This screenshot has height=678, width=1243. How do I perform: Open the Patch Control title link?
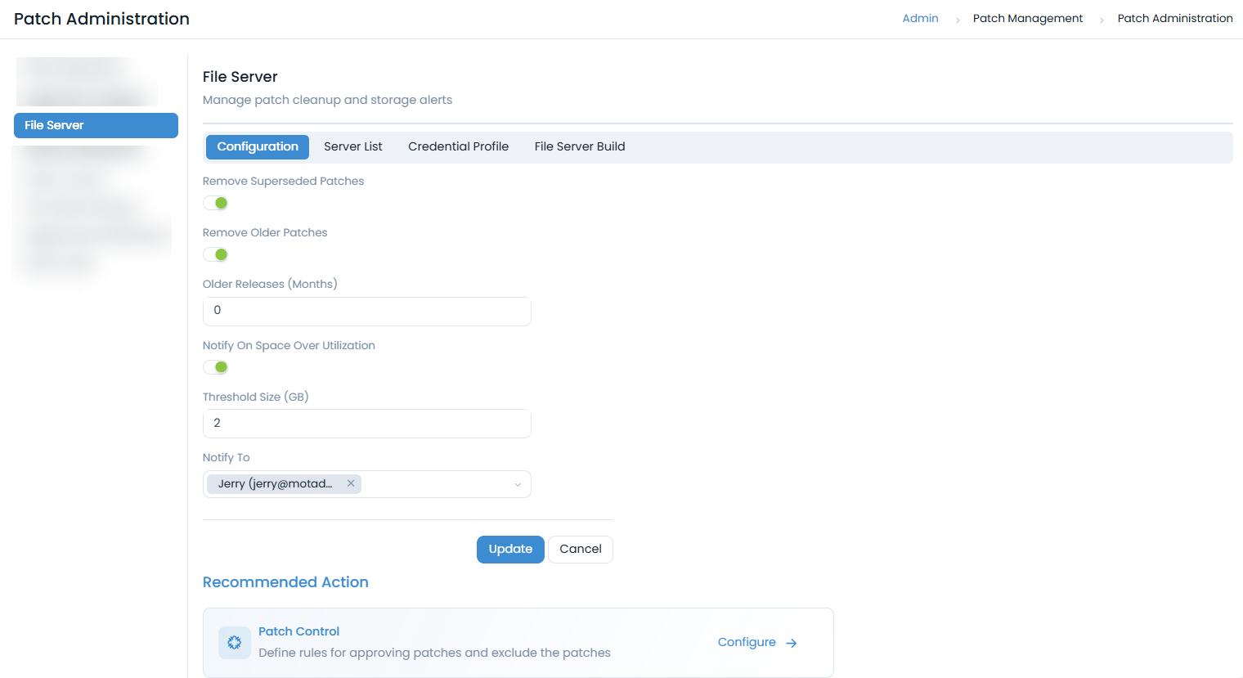[x=298, y=631]
